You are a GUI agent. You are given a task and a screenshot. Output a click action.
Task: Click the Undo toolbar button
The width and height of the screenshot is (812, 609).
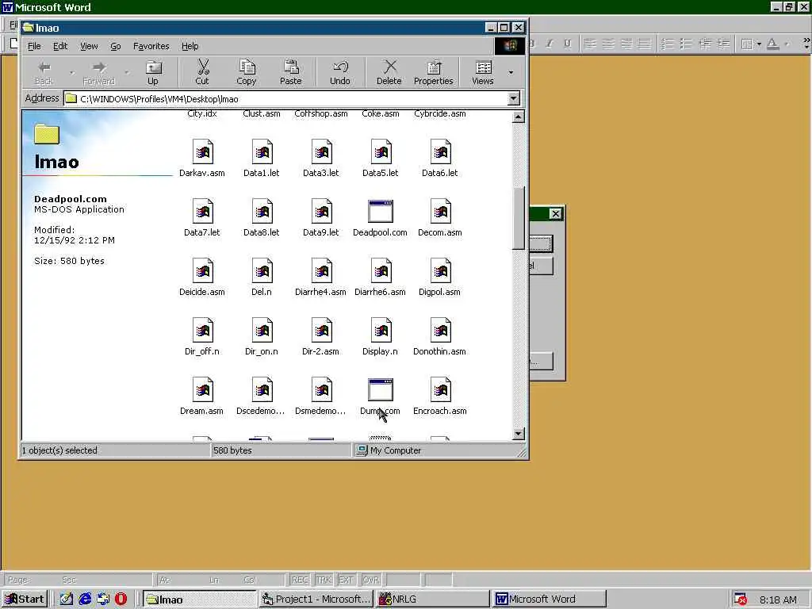339,72
